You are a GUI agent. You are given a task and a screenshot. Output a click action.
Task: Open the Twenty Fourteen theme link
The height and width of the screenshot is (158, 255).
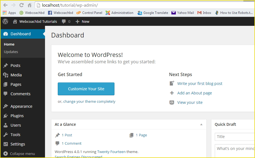click(x=111, y=152)
